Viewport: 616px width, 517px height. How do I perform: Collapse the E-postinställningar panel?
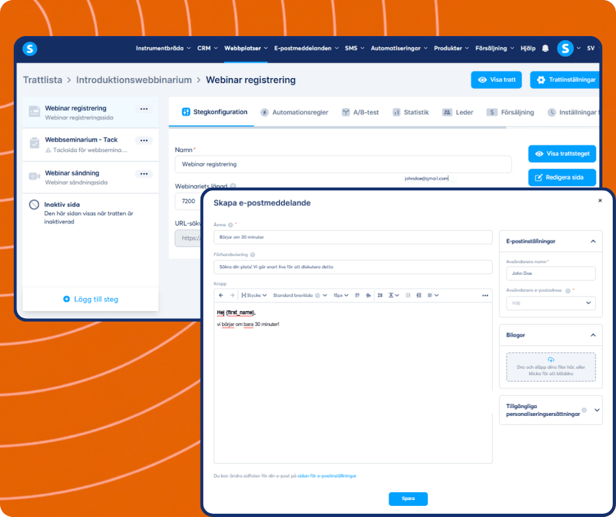(593, 241)
